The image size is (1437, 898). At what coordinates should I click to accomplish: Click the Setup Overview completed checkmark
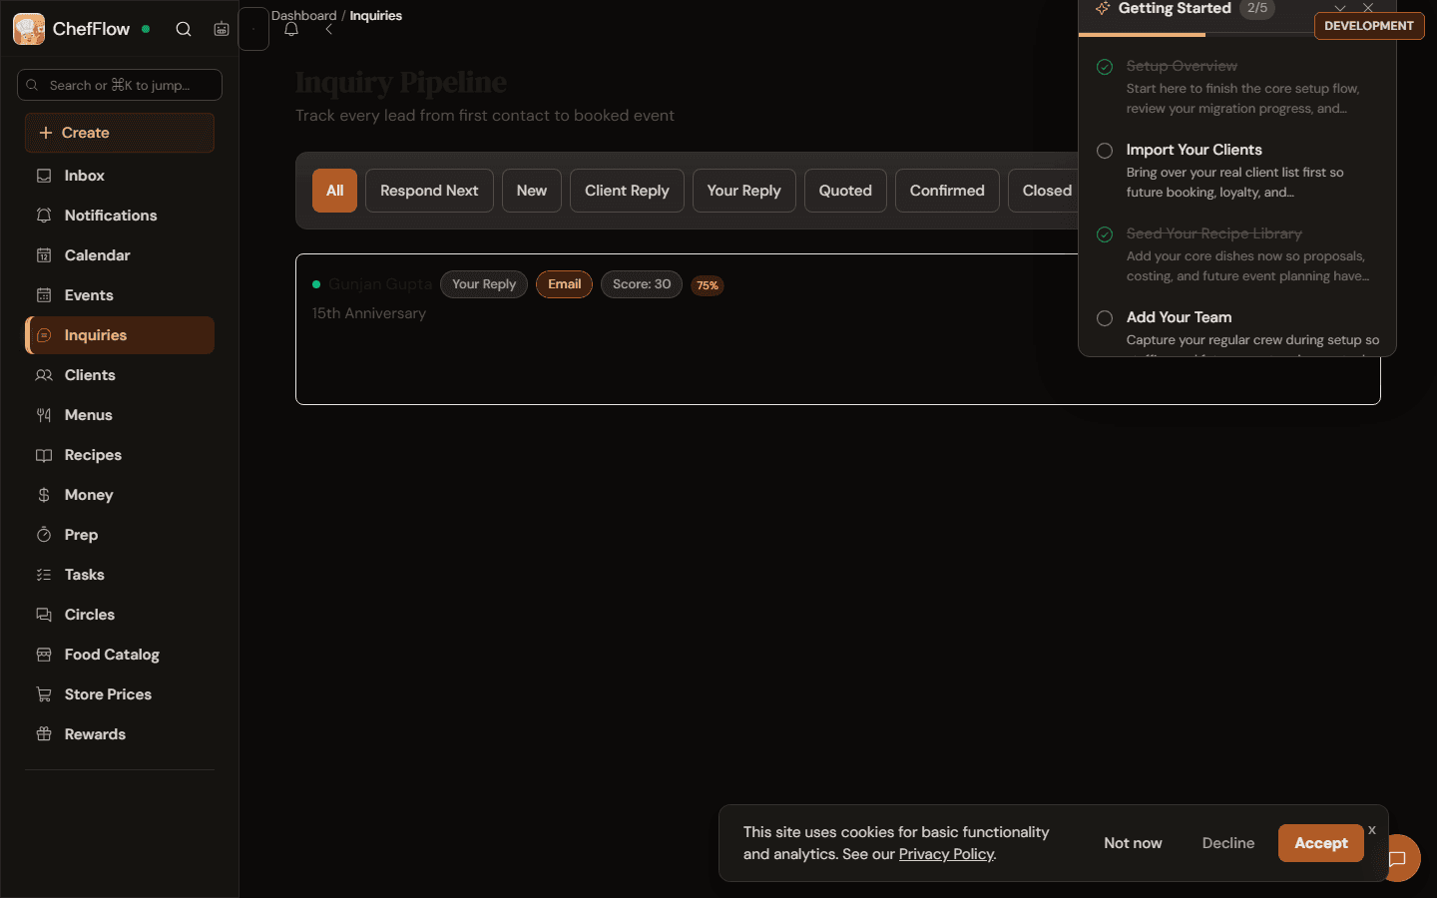coord(1105,67)
